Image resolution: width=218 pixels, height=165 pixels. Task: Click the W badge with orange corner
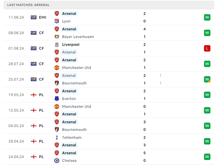[x=207, y=79]
